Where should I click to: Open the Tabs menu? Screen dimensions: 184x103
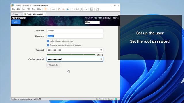coord(34,9)
